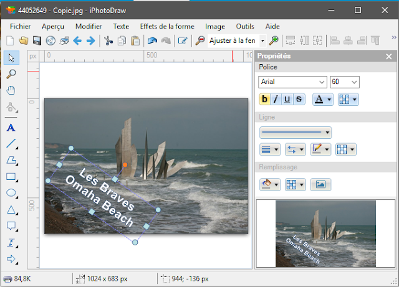Open the Outils menu
Image resolution: width=399 pixels, height=287 pixels.
245,26
